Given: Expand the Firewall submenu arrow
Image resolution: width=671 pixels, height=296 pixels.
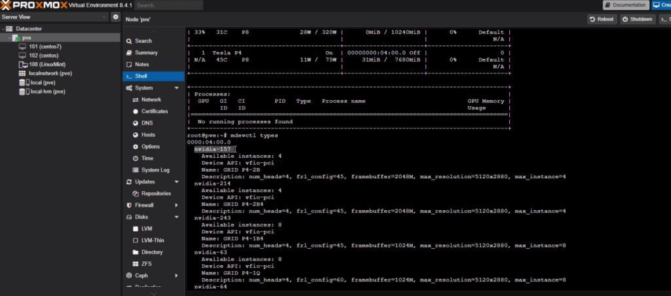Looking at the screenshot, I should point(176,206).
